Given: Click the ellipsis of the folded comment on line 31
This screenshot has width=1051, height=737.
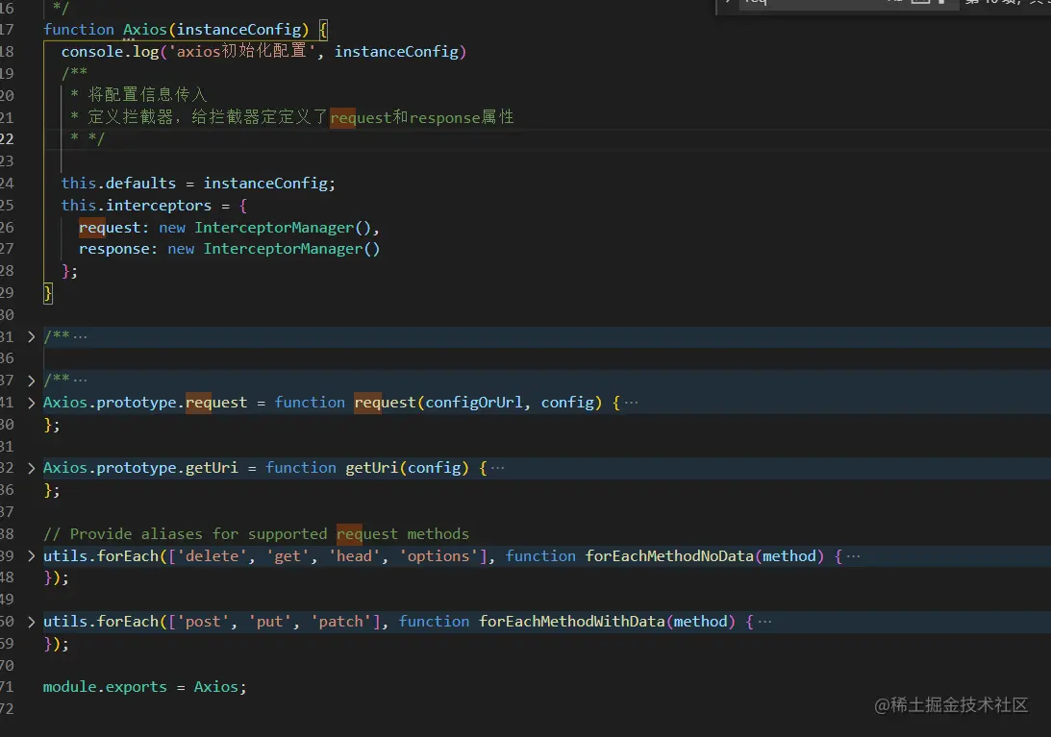Looking at the screenshot, I should tap(80, 336).
